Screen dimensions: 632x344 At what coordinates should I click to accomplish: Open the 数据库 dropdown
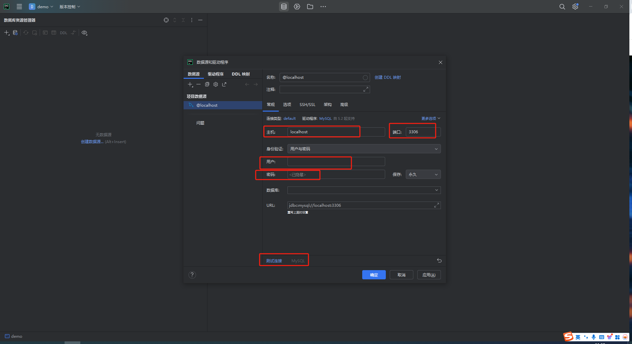click(x=364, y=190)
